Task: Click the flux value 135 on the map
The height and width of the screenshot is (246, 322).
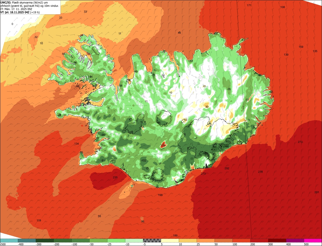Action: [315, 51]
